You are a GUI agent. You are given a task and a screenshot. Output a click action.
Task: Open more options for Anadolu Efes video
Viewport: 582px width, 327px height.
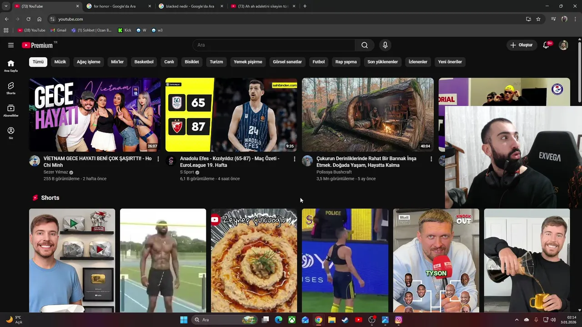(294, 159)
